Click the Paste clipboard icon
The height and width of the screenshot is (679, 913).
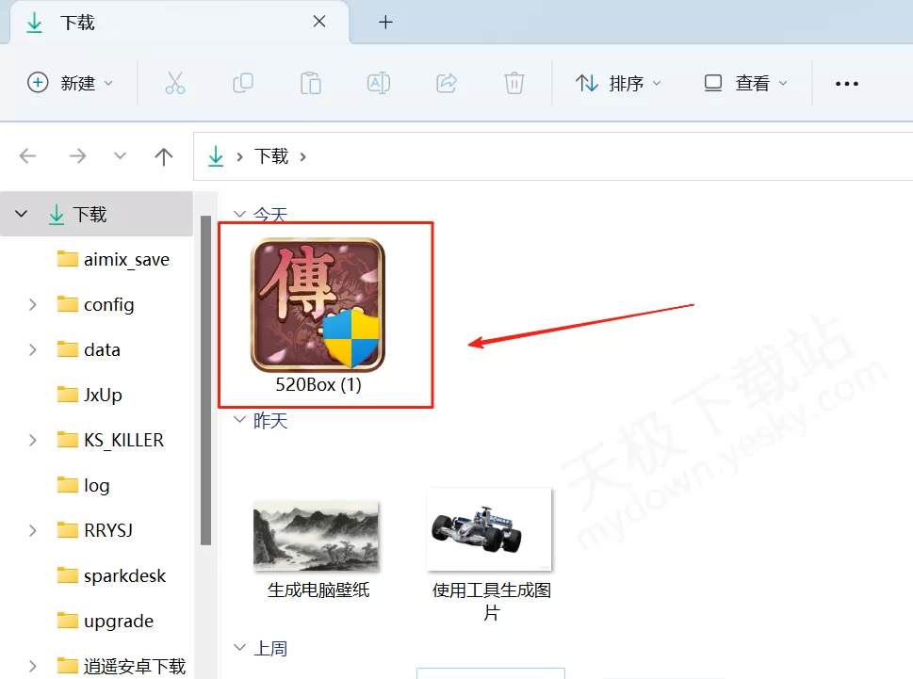pyautogui.click(x=311, y=83)
